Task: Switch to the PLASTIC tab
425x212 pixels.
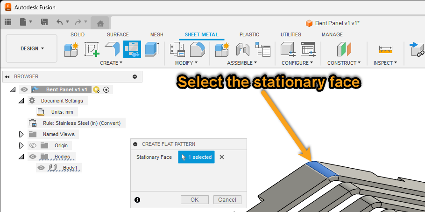Action: point(249,34)
